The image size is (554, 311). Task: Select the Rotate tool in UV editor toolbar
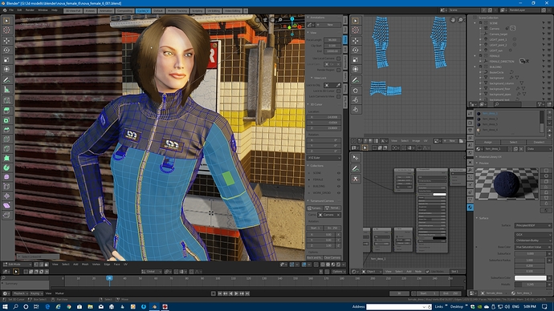click(356, 50)
